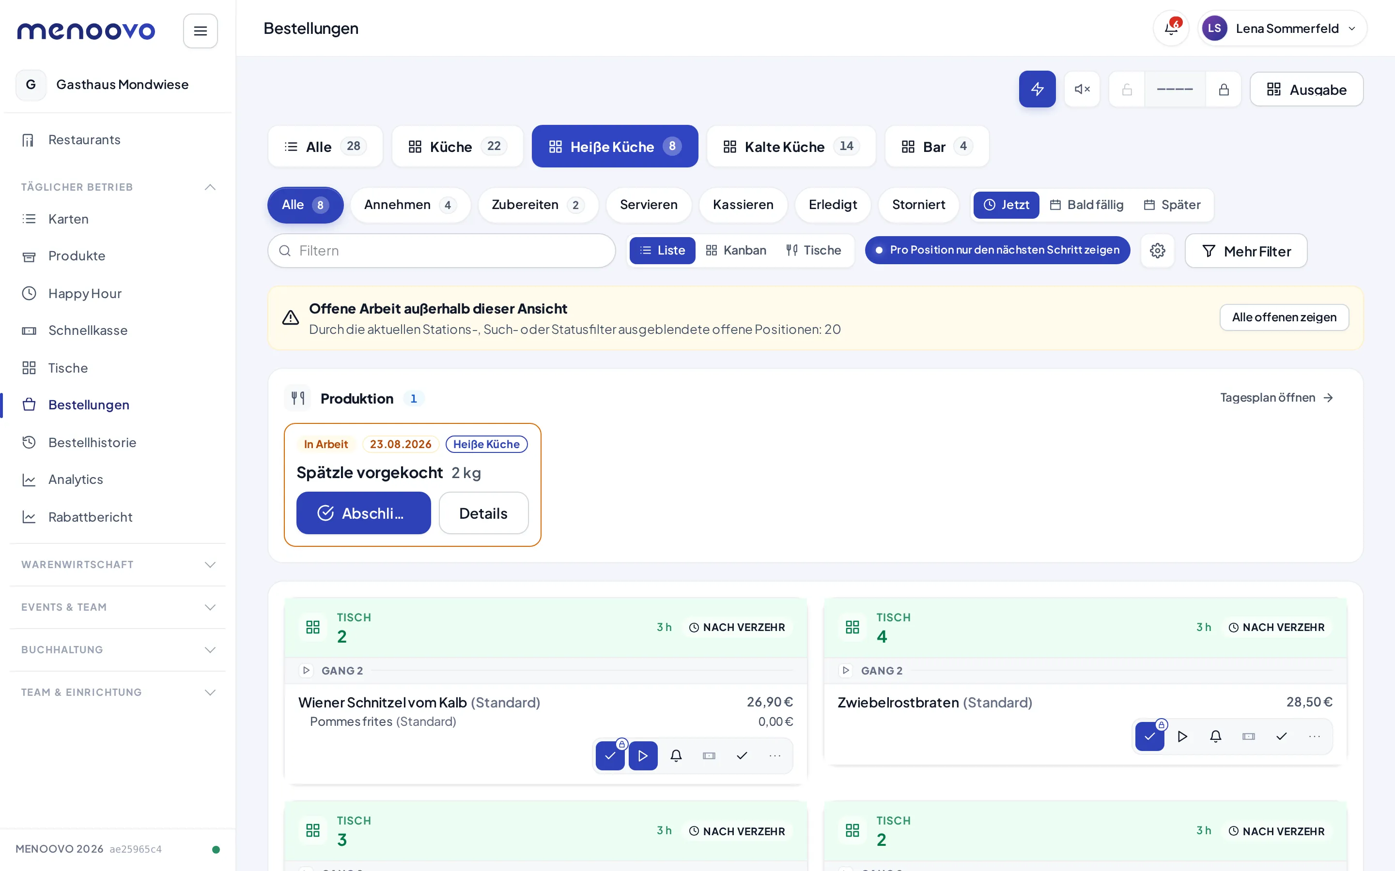
Task: Open the notifications bell
Action: pos(1171,28)
